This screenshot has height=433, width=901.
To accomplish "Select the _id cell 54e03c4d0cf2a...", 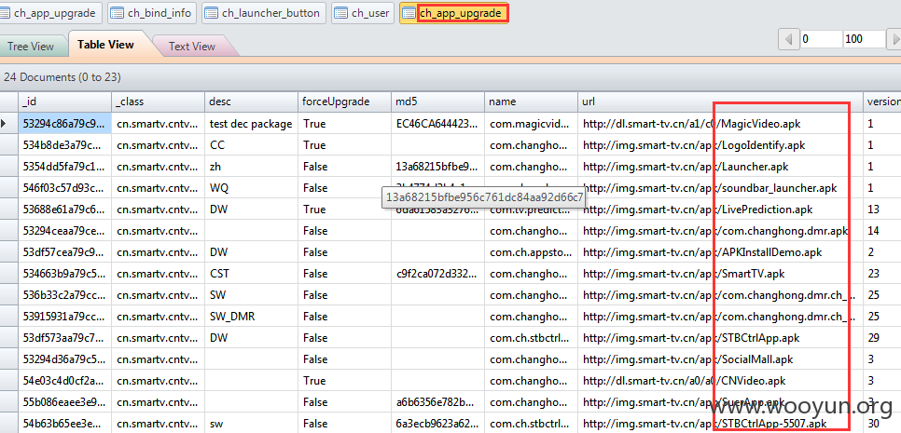I will 65,380.
